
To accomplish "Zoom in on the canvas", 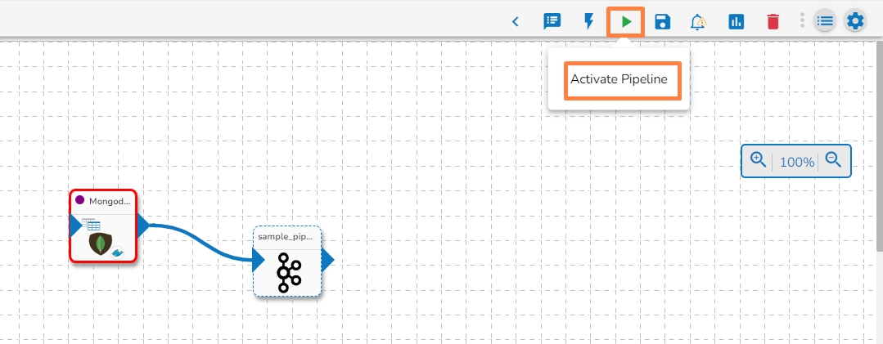I will click(x=759, y=161).
